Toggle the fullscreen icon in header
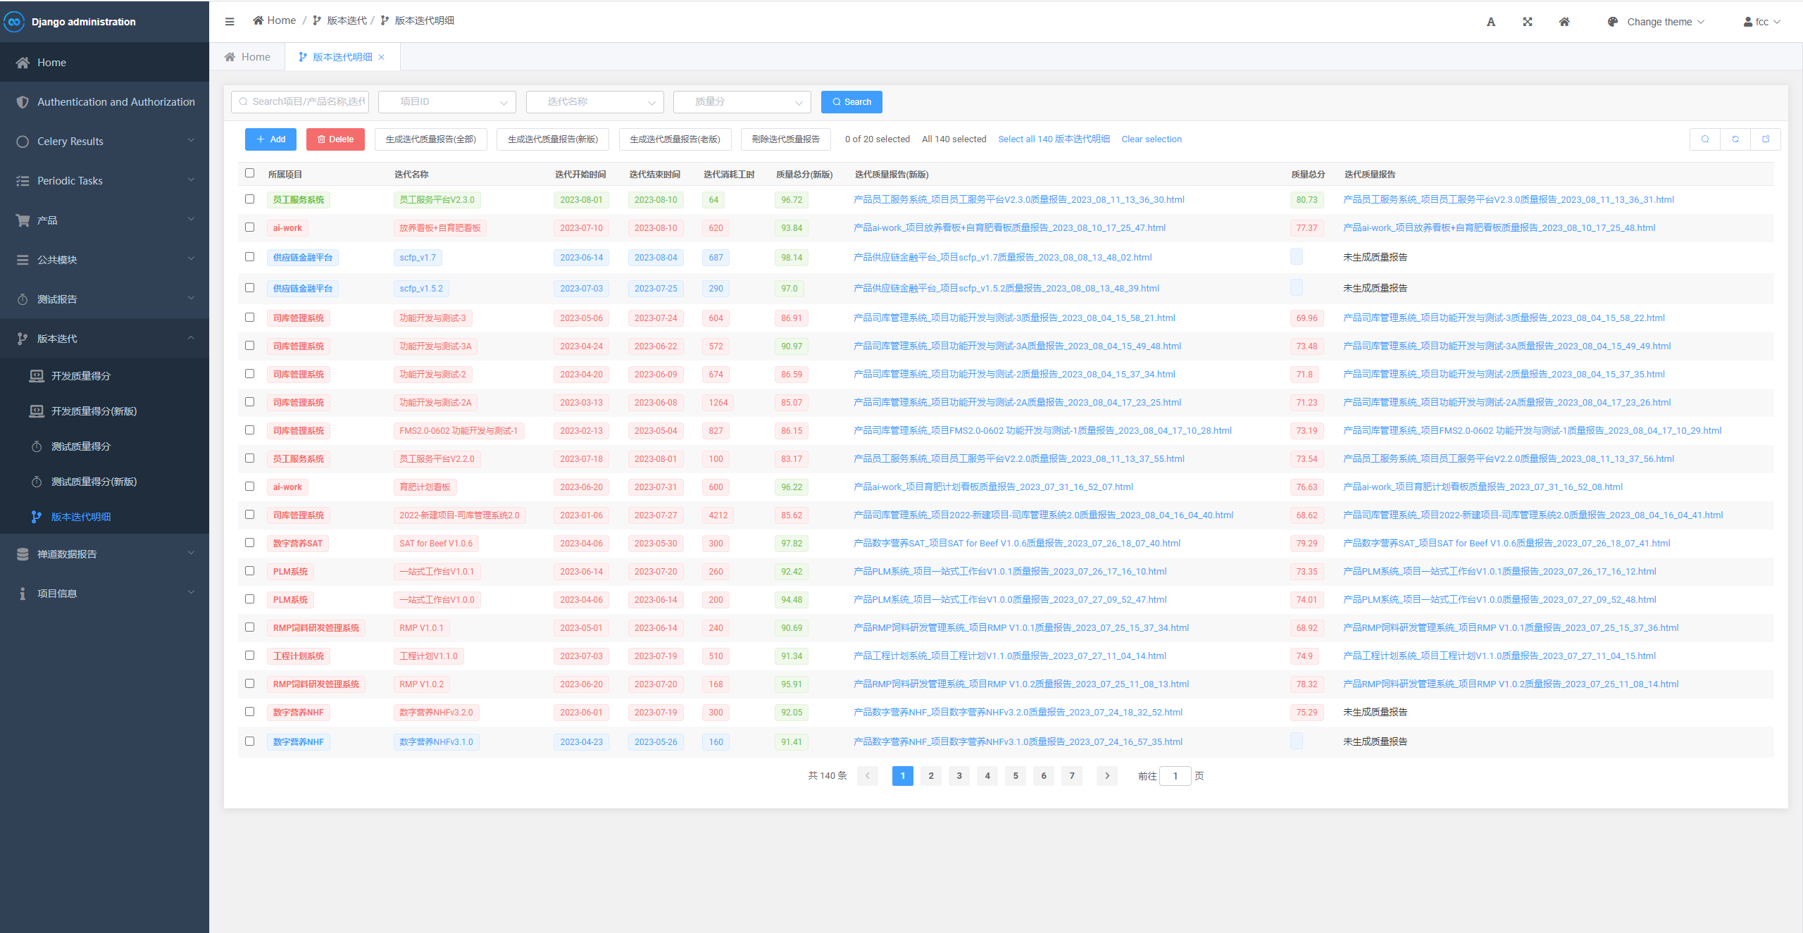The image size is (1803, 933). point(1528,22)
